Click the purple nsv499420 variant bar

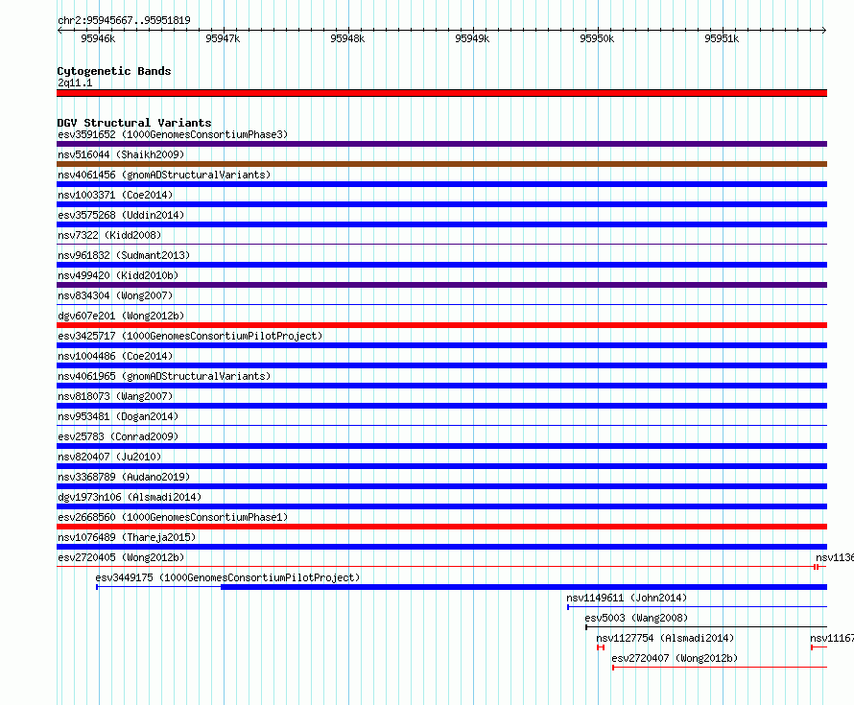pyautogui.click(x=441, y=285)
